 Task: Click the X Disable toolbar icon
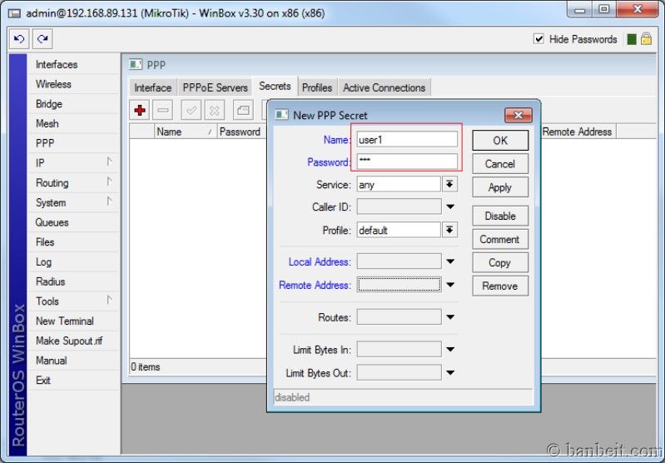(x=215, y=111)
